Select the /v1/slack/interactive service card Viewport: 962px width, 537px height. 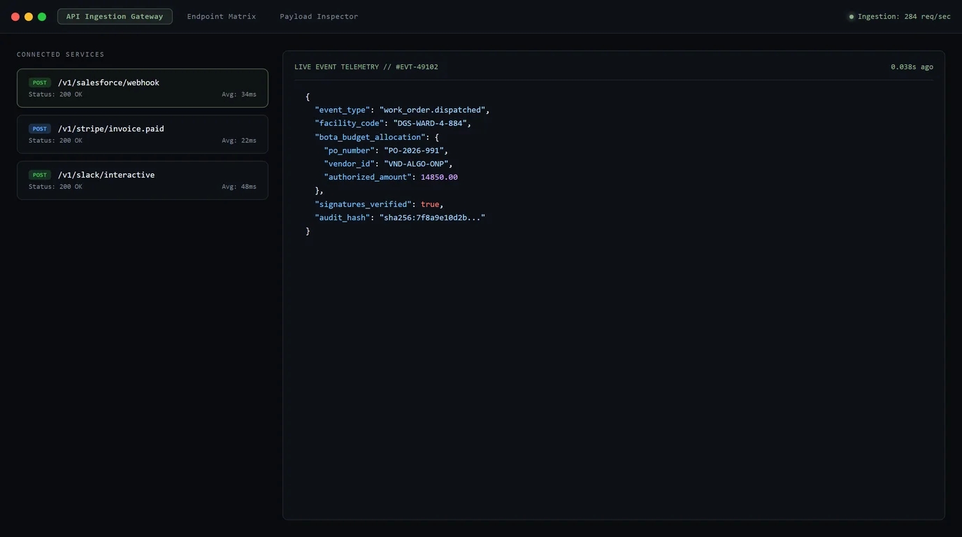(x=143, y=180)
